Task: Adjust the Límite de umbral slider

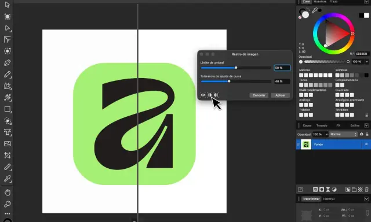Action: pos(236,68)
